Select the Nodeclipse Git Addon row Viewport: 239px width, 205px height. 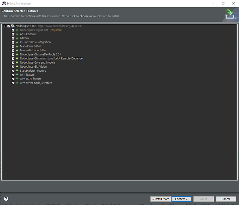pyautogui.click(x=33, y=67)
